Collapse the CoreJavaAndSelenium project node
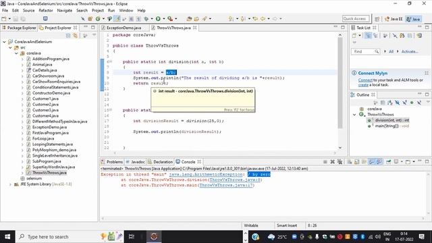The width and height of the screenshot is (432, 243). coord(4,42)
